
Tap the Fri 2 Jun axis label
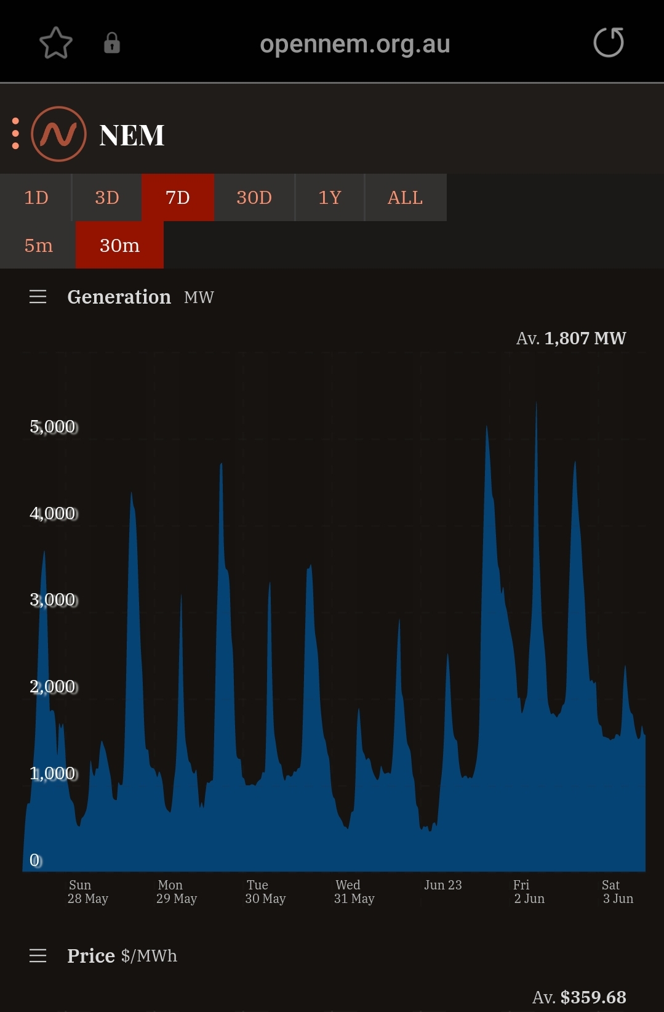coord(529,891)
